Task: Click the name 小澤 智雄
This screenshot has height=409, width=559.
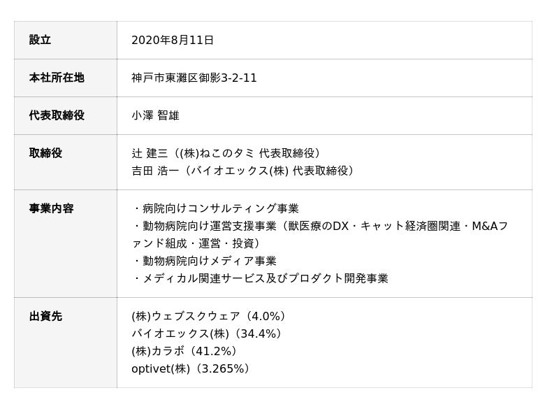Action: click(x=155, y=116)
